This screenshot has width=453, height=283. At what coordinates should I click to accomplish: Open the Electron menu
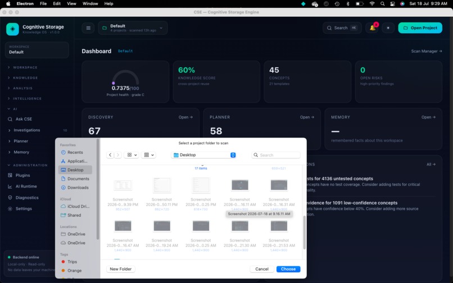click(25, 4)
